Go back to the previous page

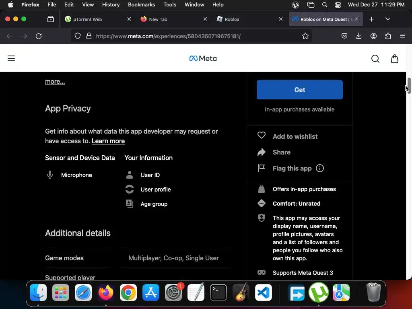tap(10, 36)
